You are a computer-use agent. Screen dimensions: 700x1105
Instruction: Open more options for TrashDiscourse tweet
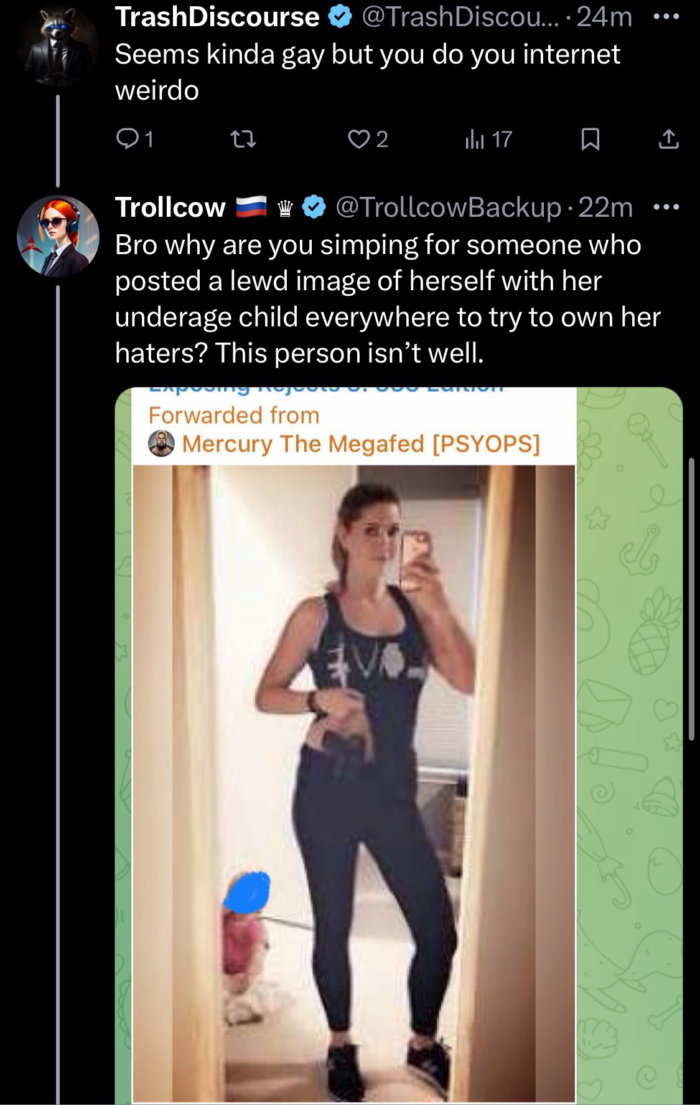(x=666, y=16)
